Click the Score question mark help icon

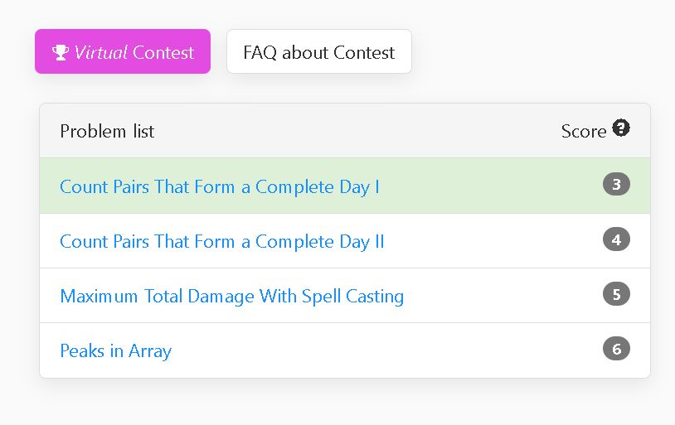621,128
